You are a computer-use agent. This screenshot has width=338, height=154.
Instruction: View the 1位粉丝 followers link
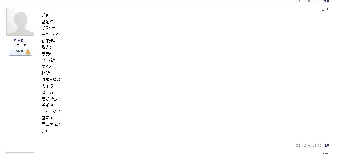(20, 45)
